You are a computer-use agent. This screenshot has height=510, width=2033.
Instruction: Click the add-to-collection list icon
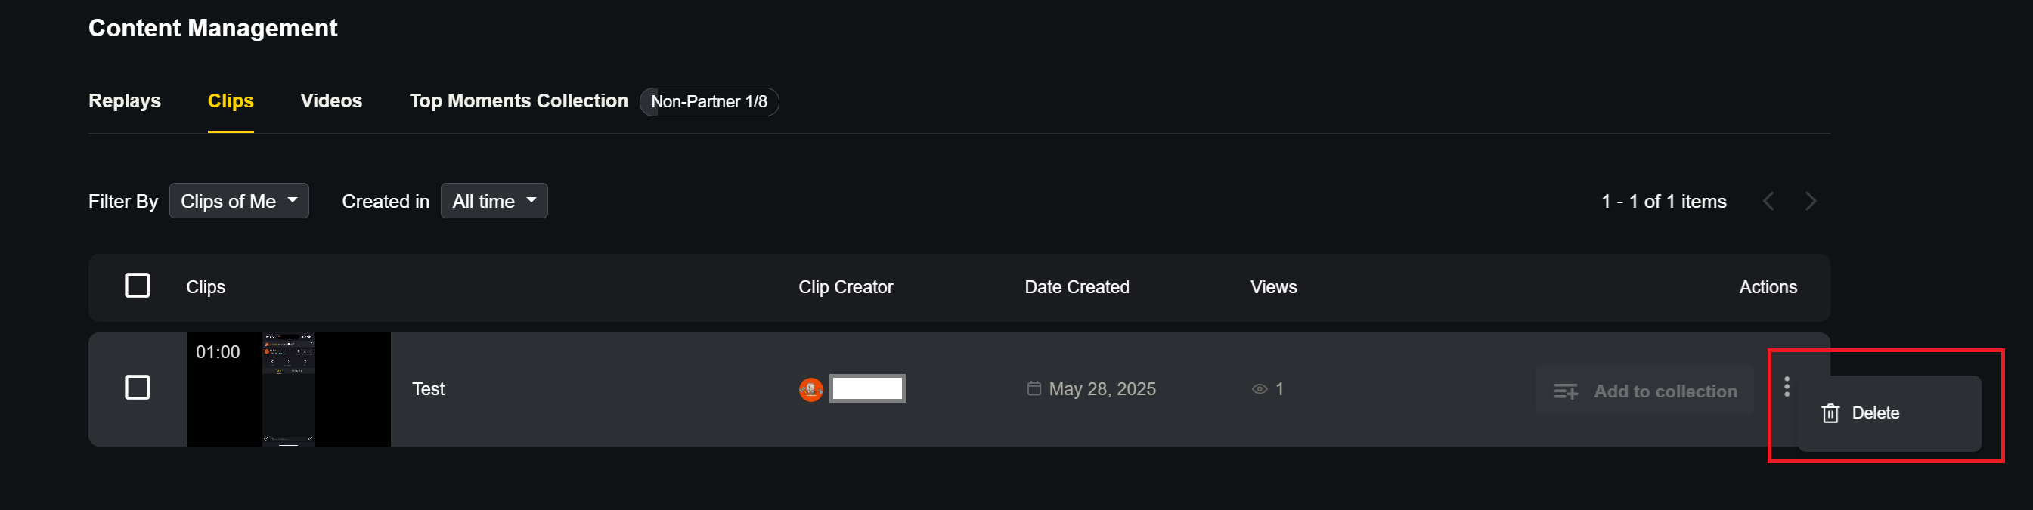(1566, 391)
